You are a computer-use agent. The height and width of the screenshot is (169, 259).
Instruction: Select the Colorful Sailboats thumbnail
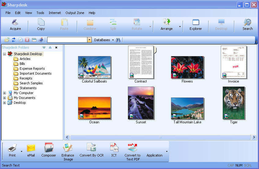tap(94, 67)
